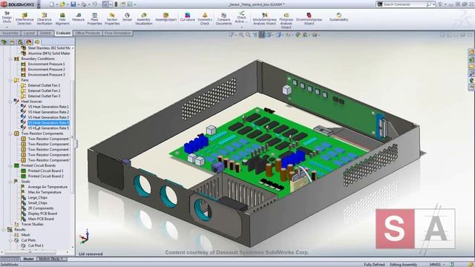Viewport: 475px width, 267px height.
Task: Click the Sensor tool
Action: point(127,17)
